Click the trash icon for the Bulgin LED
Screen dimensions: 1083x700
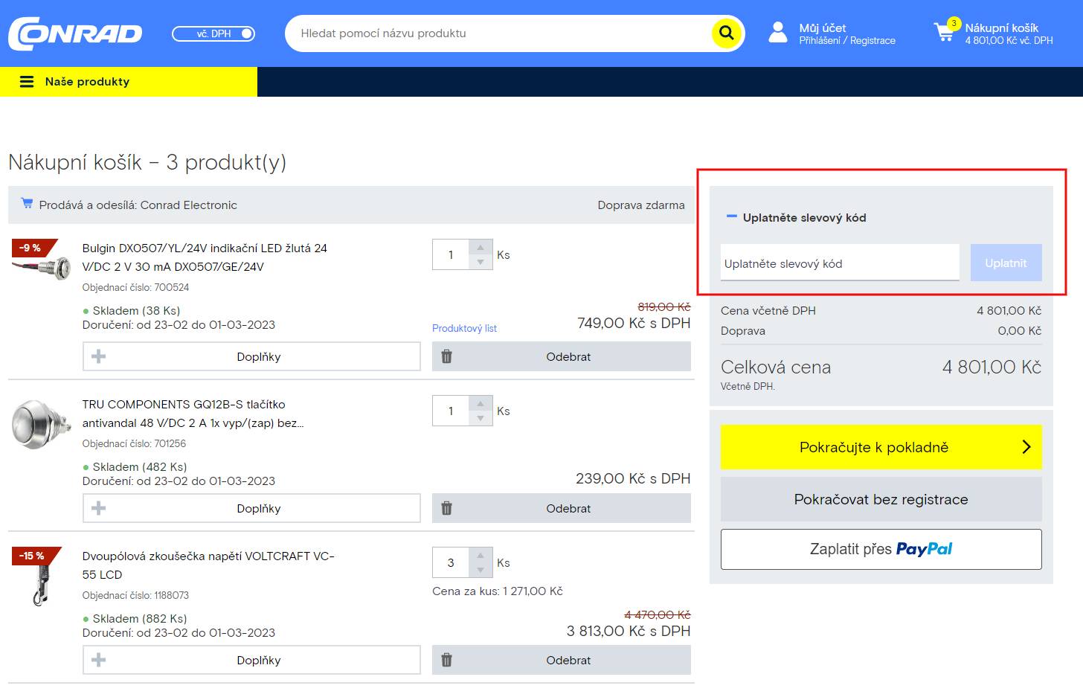(x=446, y=356)
